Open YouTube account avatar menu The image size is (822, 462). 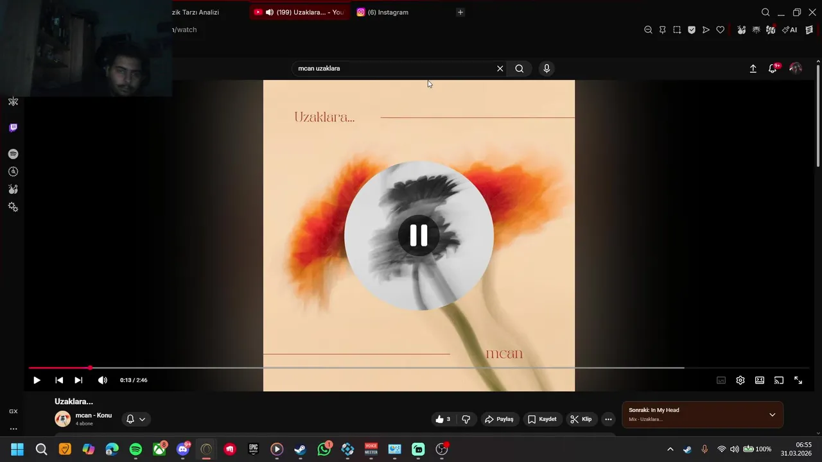point(796,68)
